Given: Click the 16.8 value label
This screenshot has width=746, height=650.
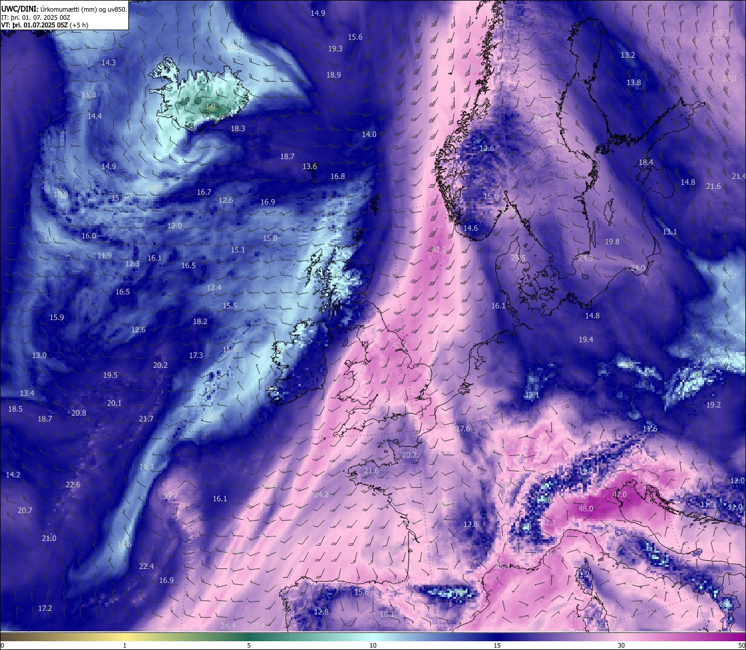Looking at the screenshot, I should tap(337, 176).
